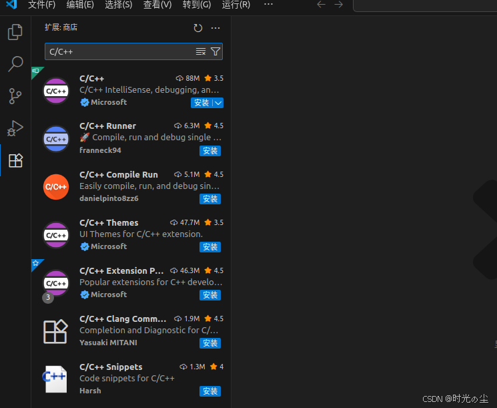Click the 46.3M download count

(185, 270)
